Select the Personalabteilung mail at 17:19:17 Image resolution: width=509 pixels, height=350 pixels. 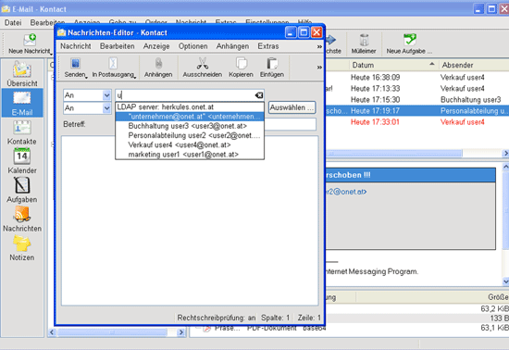[416, 111]
